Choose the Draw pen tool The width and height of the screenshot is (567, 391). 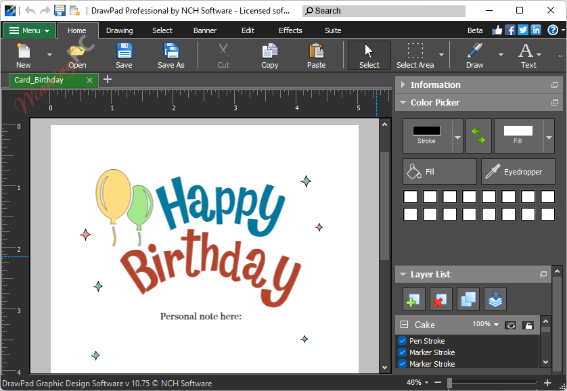click(474, 55)
